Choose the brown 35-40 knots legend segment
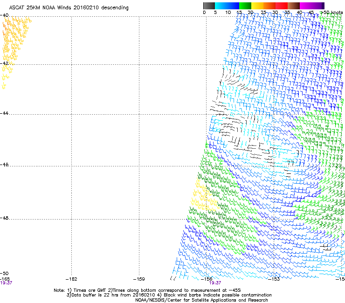Image resolution: width=345 pixels, height=303 pixels. tap(294, 6)
